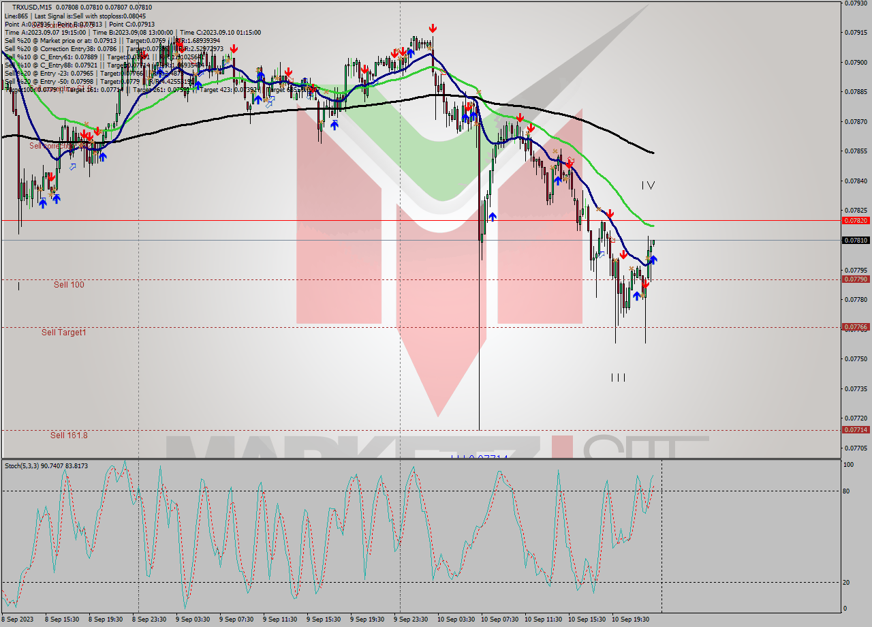Click the 0.07840 value on the price axis
Image resolution: width=872 pixels, height=627 pixels.
click(x=856, y=181)
